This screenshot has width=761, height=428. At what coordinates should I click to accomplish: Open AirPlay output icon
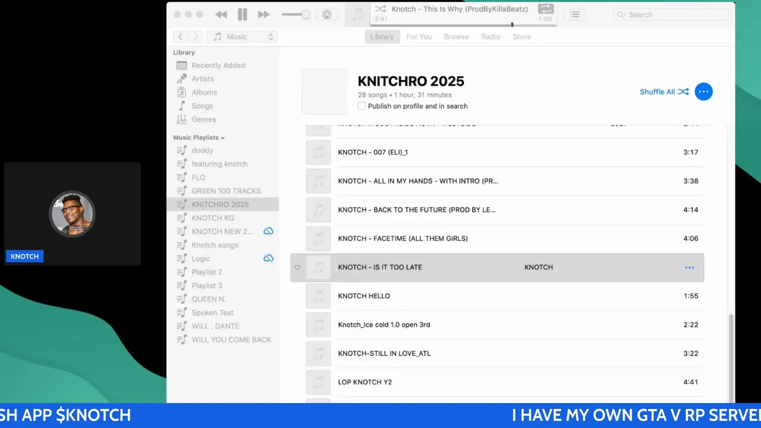(326, 15)
